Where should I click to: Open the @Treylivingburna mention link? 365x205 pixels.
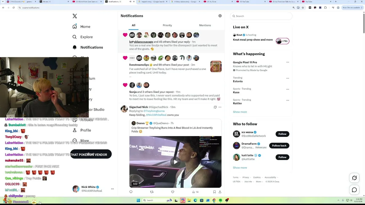[154, 111]
